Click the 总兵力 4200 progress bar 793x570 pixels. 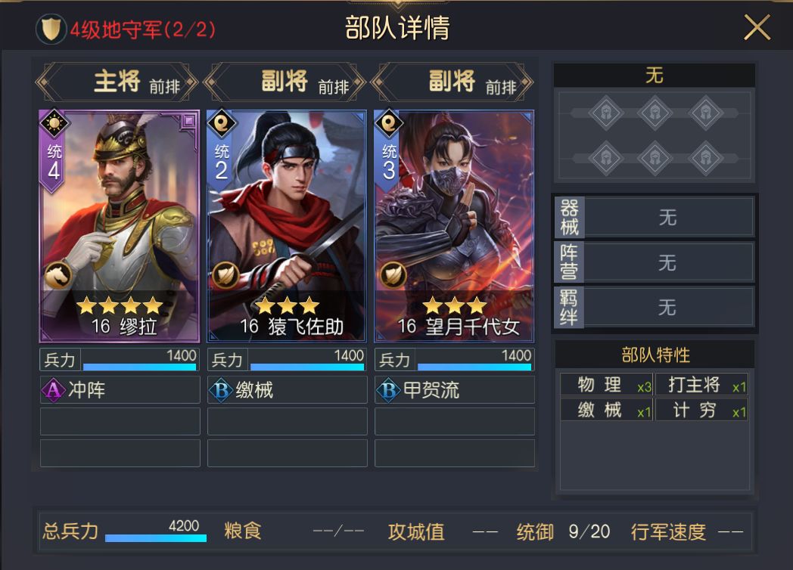[x=156, y=538]
